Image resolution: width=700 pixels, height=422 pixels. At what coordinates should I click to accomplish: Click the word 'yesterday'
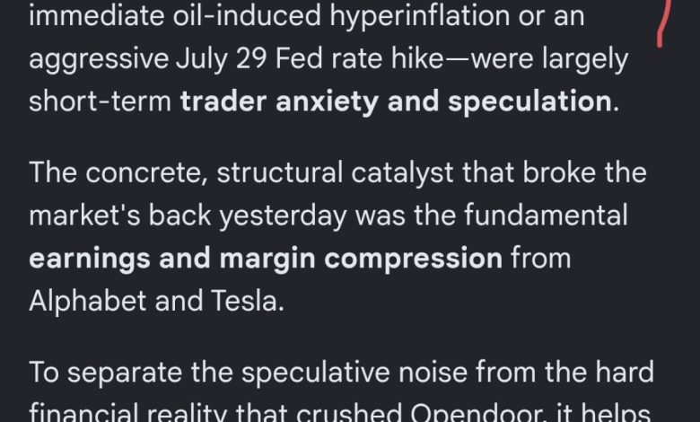point(283,216)
